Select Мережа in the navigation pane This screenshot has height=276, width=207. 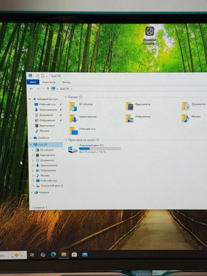pos(44,192)
